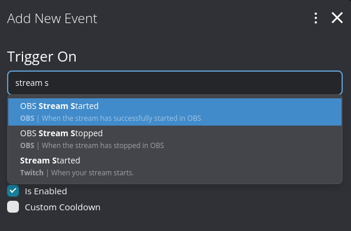
Task: Toggle via the Custom Cooldown label text
Action: click(x=63, y=207)
